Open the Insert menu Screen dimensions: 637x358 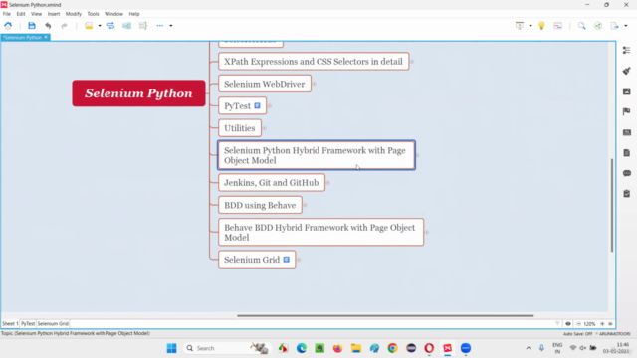pos(53,14)
